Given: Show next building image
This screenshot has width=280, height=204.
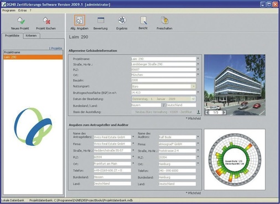Looking at the screenshot, I should click(224, 112).
